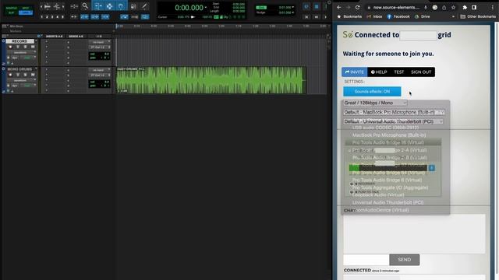This screenshot has width=499, height=280.
Task: Open the browser side panel icon
Action: [474, 7]
